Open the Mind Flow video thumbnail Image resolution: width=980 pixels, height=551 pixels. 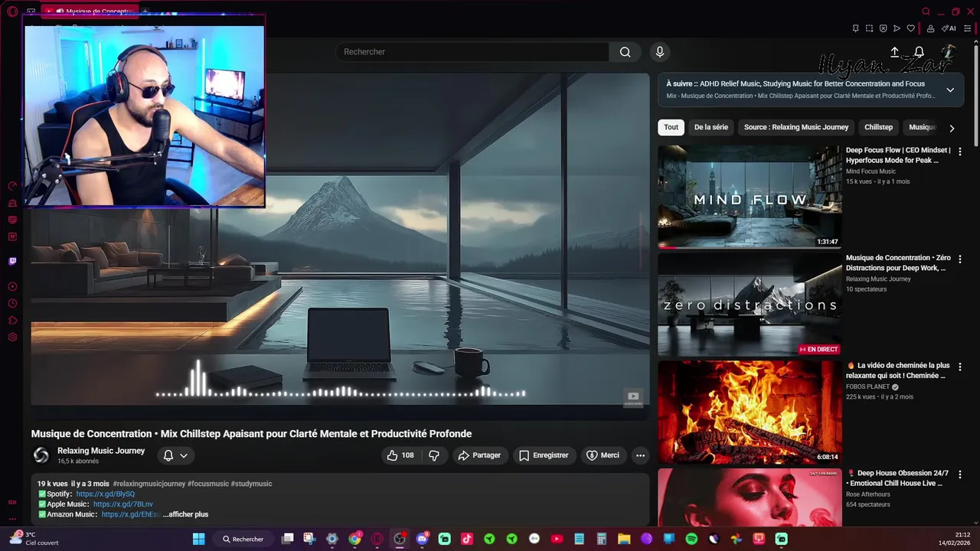[750, 197]
